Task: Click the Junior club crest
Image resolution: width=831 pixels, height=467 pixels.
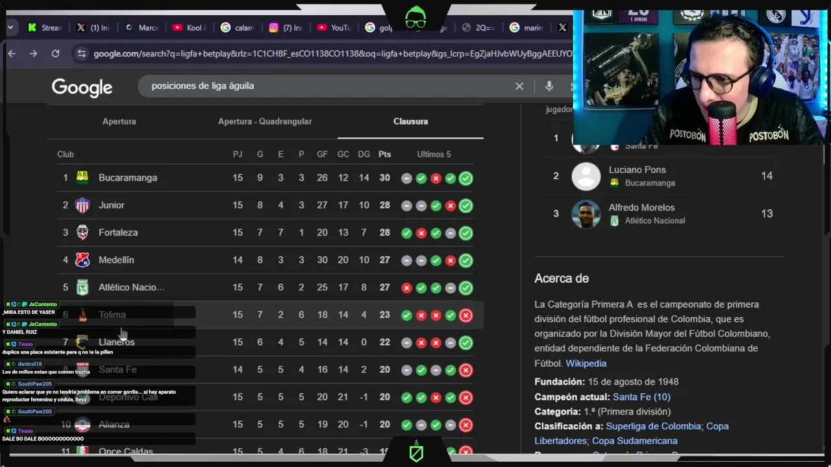Action: (x=82, y=205)
